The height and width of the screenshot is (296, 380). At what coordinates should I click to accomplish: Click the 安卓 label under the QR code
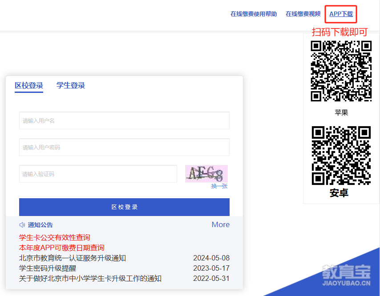tap(339, 193)
